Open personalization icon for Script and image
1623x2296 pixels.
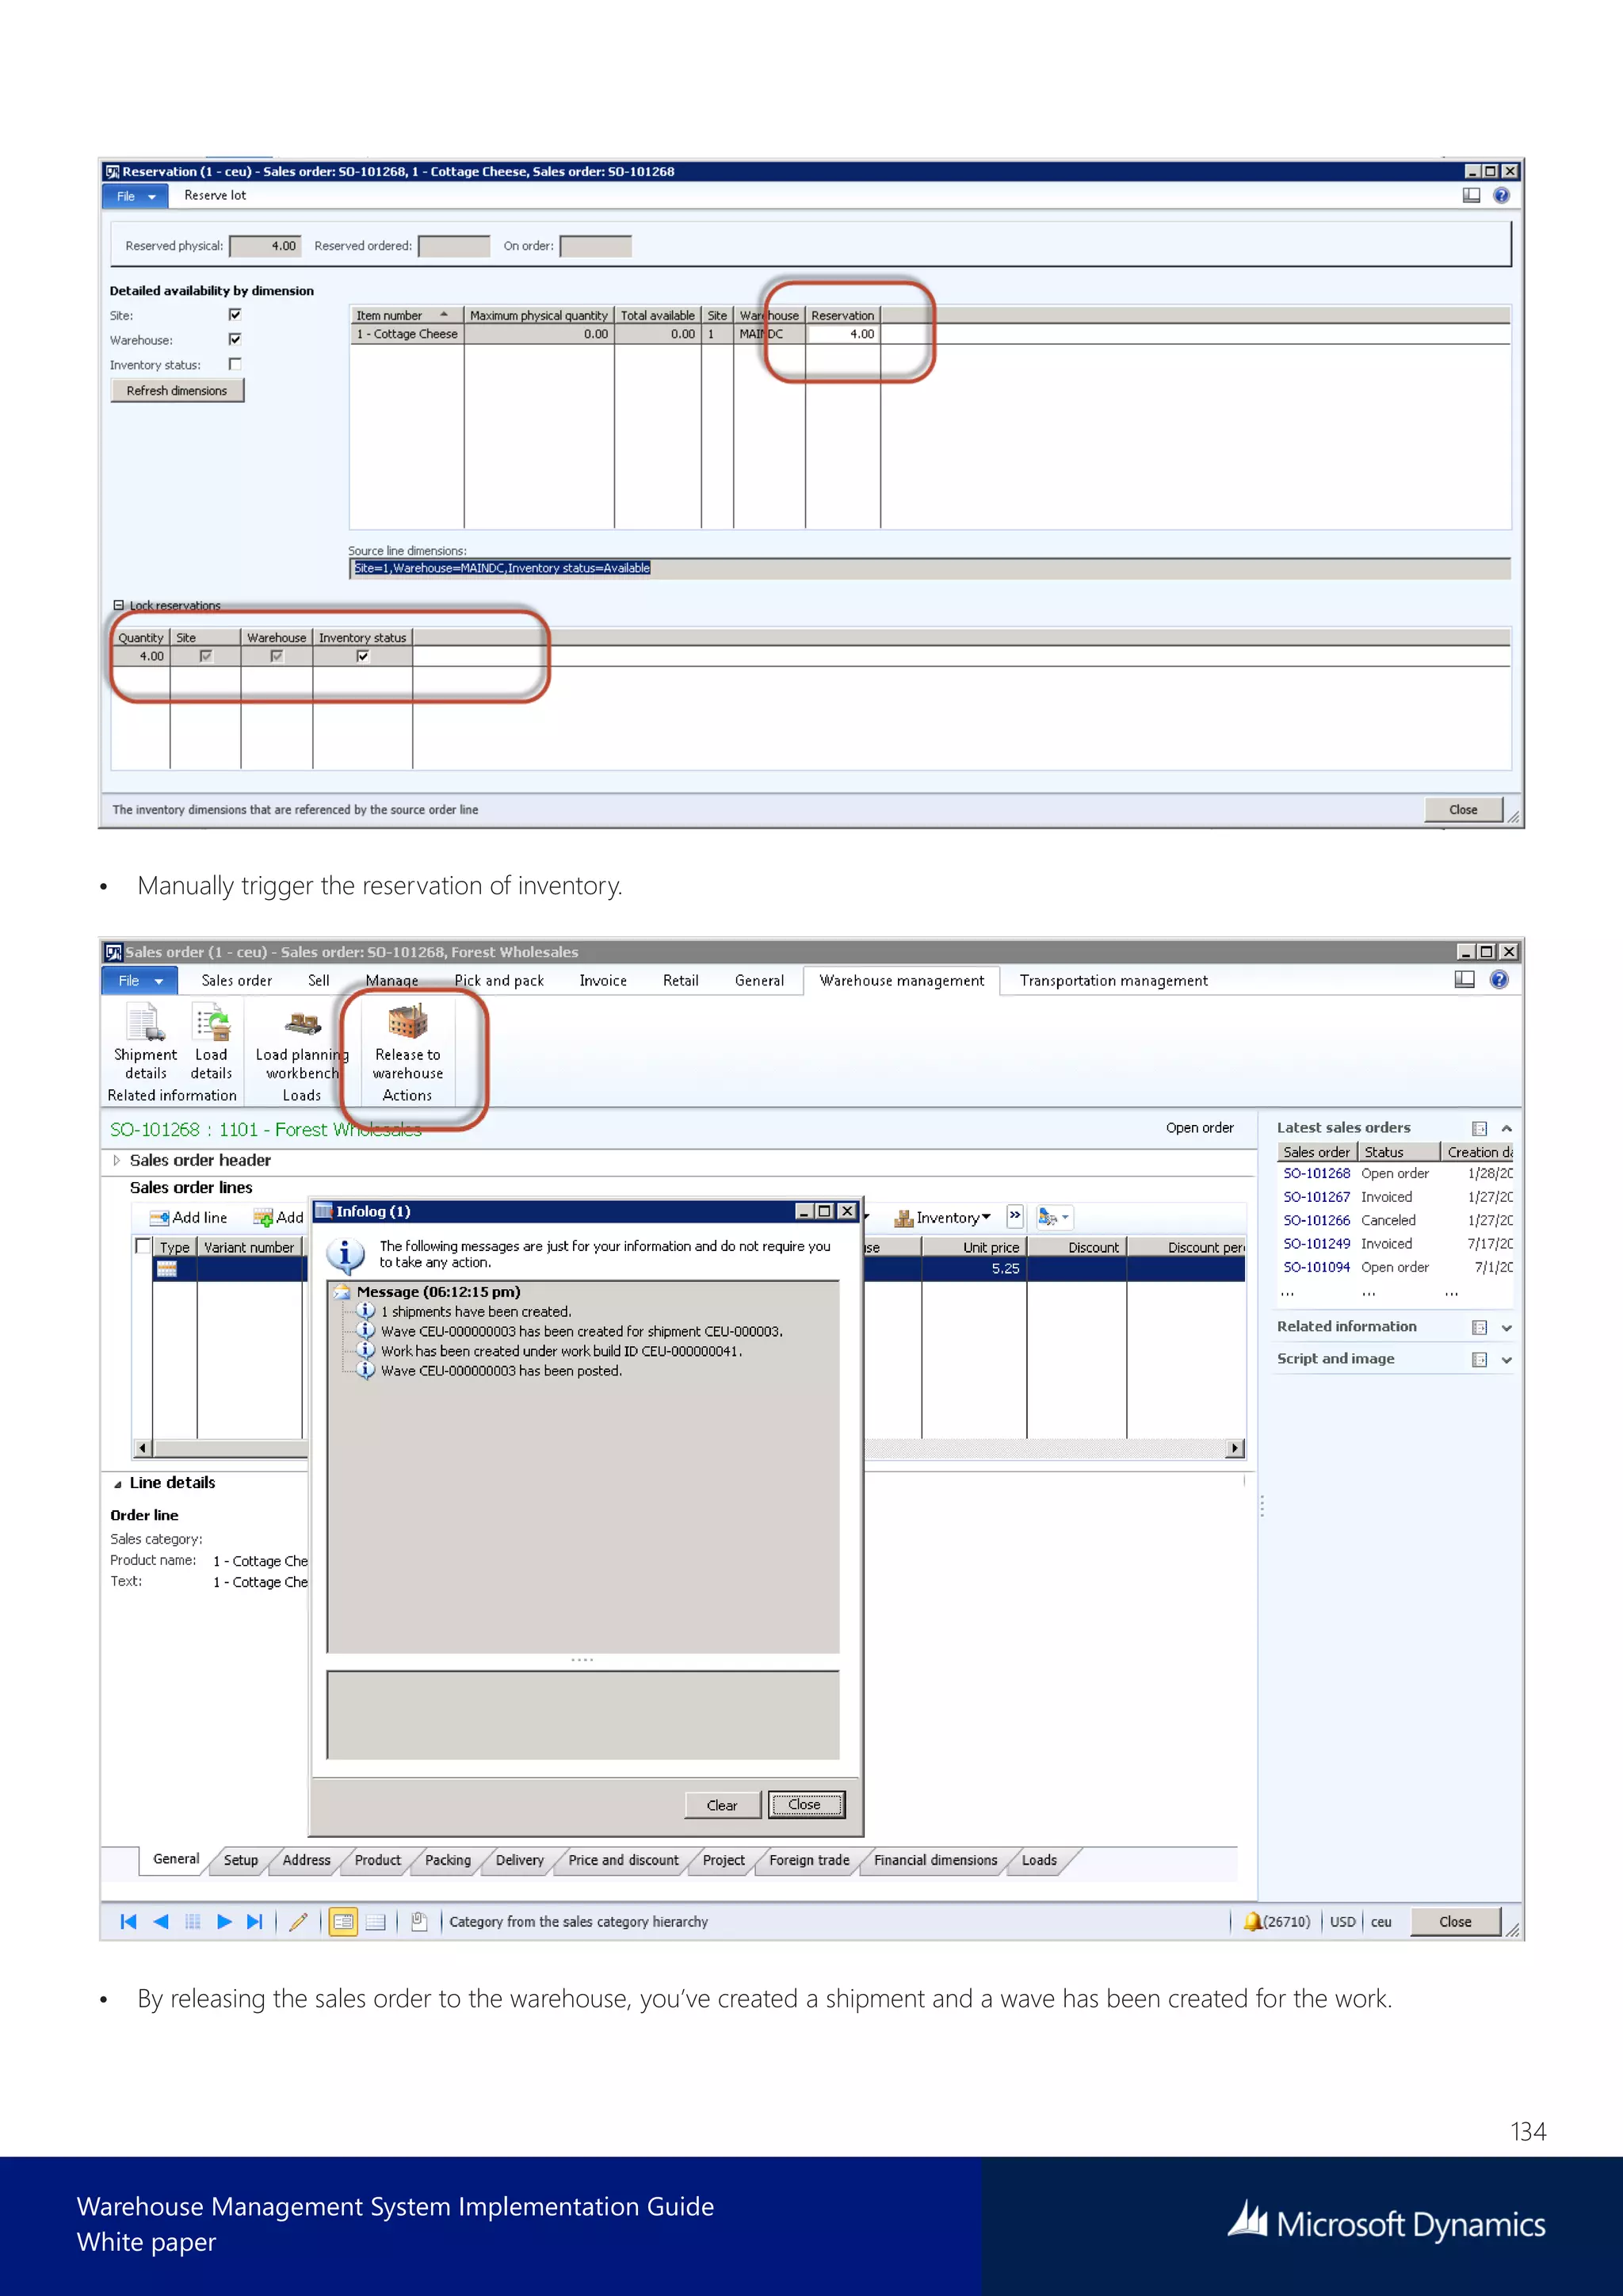(x=1479, y=1359)
